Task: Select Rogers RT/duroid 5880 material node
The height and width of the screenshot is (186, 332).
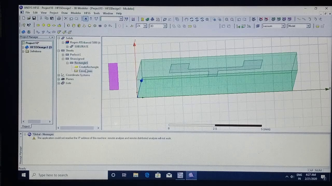Action: (85, 42)
